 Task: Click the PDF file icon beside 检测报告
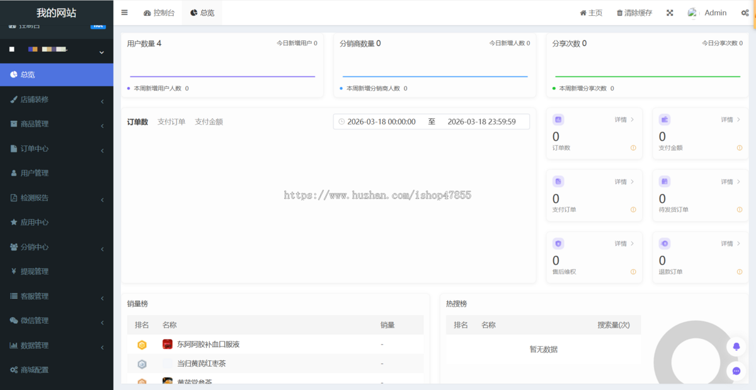14,198
